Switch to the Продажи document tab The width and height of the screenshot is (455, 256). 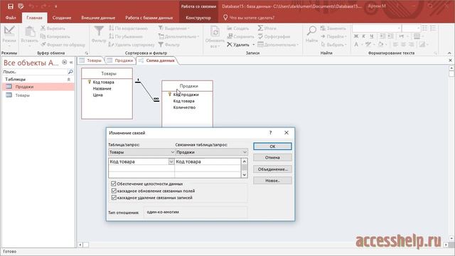120,60
